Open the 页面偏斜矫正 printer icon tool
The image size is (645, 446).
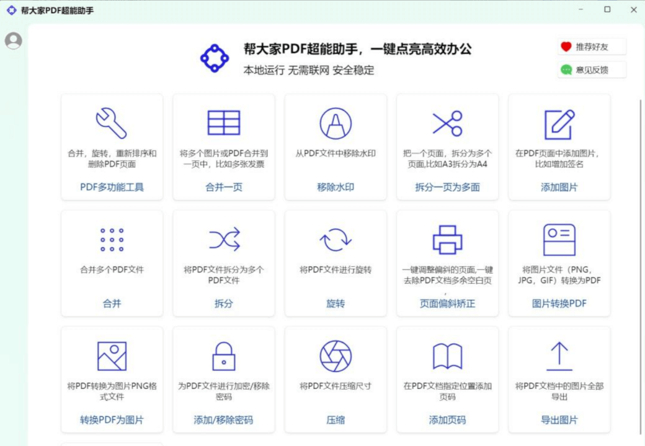click(447, 238)
